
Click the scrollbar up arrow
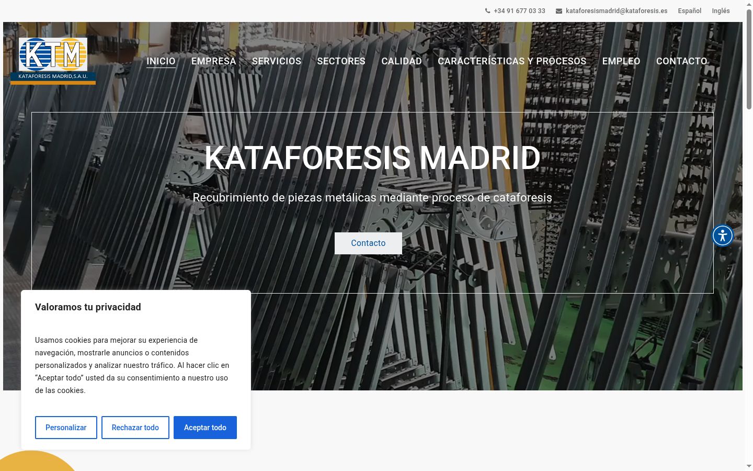[x=749, y=4]
